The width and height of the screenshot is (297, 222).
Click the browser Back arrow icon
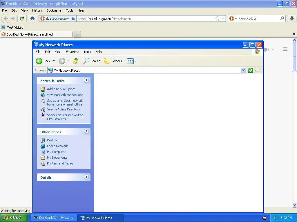[x=6, y=18]
